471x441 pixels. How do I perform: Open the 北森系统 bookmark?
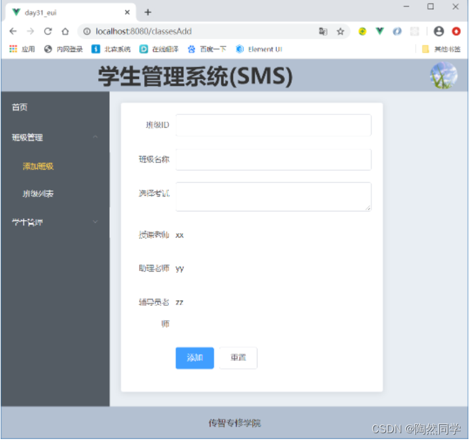point(112,49)
